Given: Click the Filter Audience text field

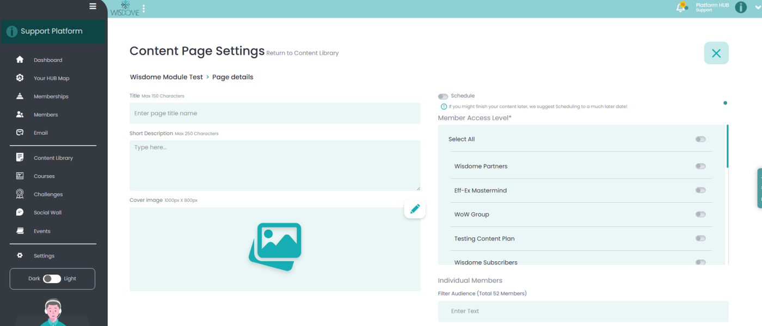Looking at the screenshot, I should 583,311.
